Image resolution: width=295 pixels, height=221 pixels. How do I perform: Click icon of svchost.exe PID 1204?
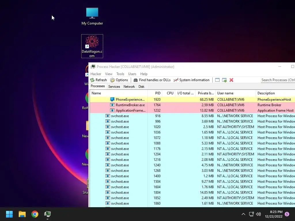(x=108, y=154)
